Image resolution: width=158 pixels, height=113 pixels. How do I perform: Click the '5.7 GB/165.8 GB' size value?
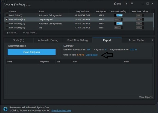coord(82,28)
